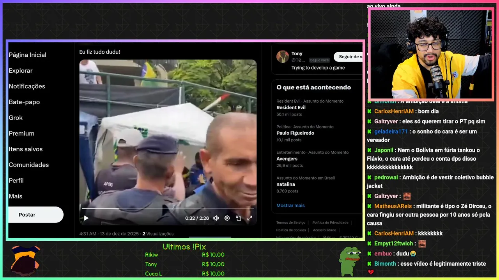Open Tony's profile avatar

point(283,56)
